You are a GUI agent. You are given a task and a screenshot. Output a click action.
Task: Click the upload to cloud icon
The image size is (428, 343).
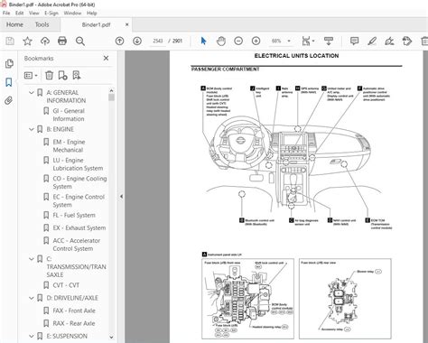[x=45, y=41]
